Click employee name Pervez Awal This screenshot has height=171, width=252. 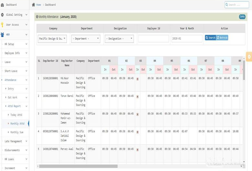(67, 149)
